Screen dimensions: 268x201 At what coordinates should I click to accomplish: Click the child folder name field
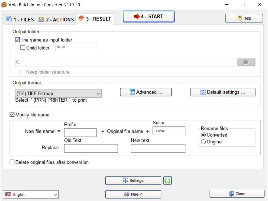[x=76, y=47]
